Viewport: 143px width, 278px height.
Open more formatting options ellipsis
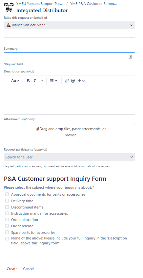[x=41, y=81]
